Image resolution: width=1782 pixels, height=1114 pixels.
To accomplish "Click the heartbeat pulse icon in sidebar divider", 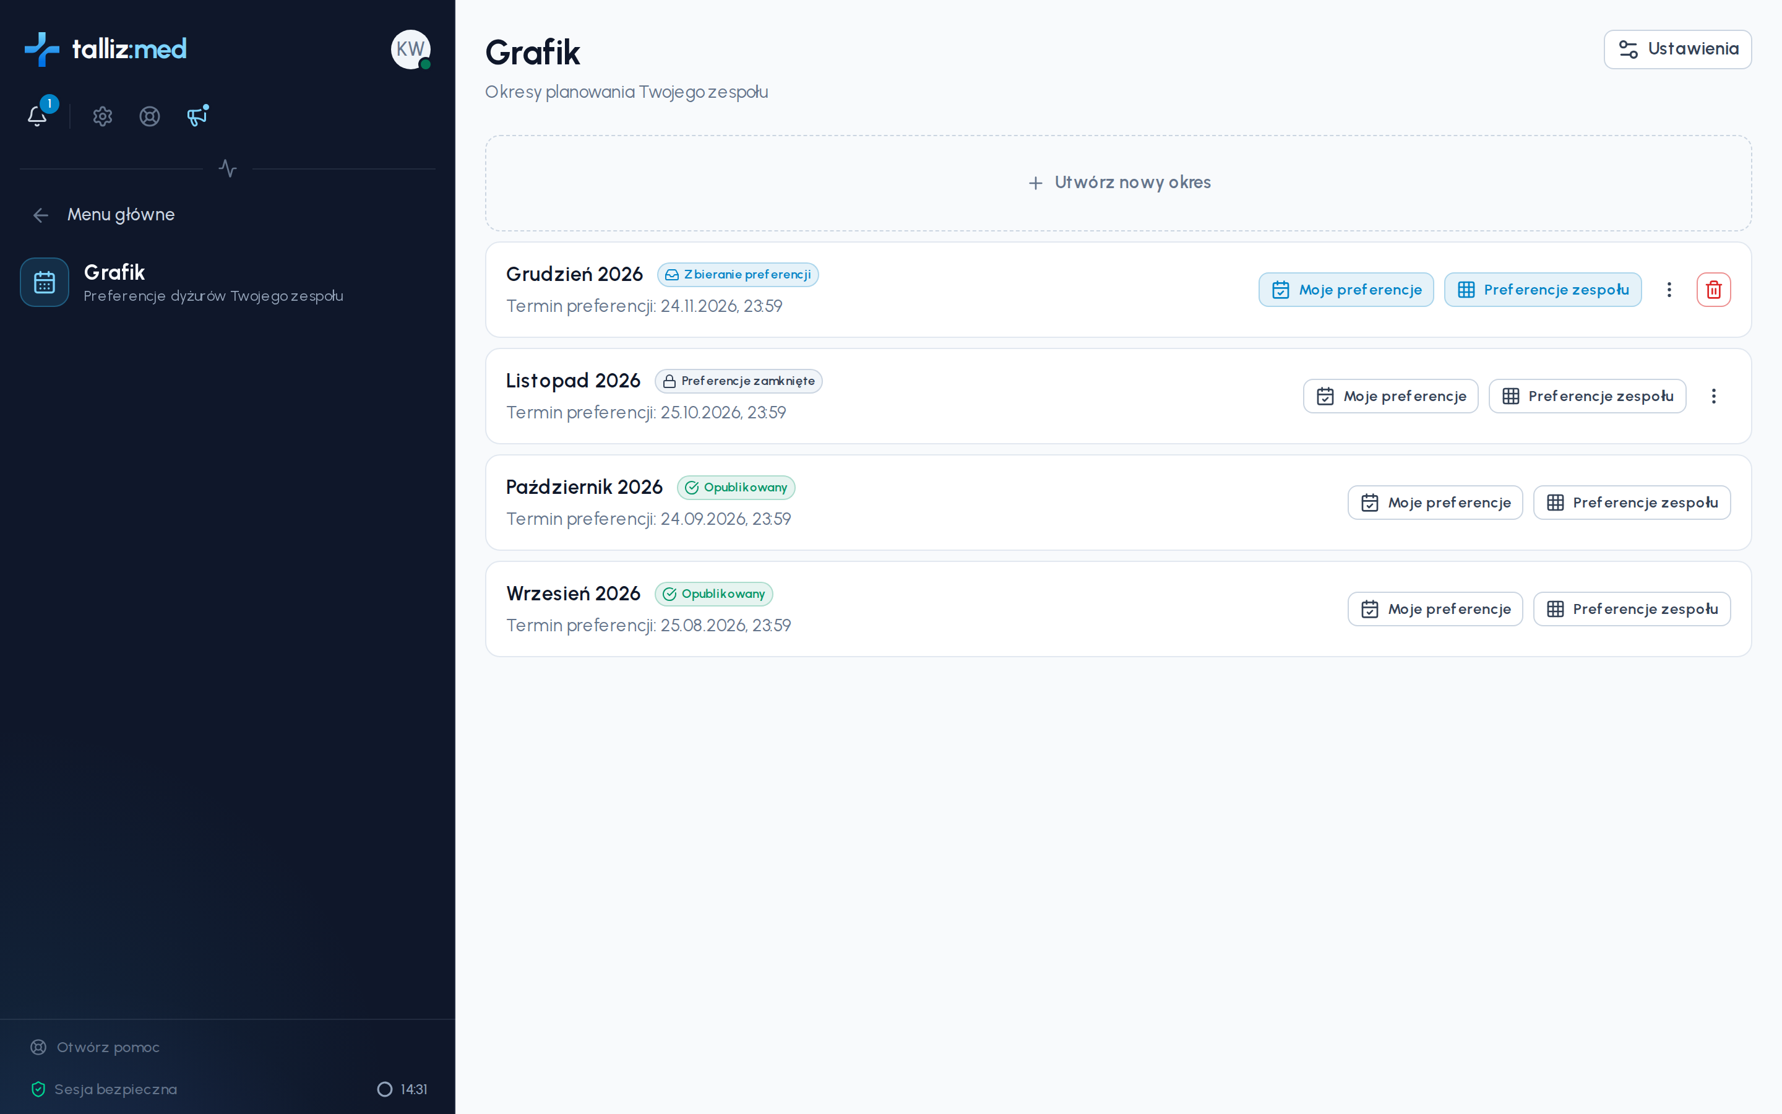I will tap(228, 169).
